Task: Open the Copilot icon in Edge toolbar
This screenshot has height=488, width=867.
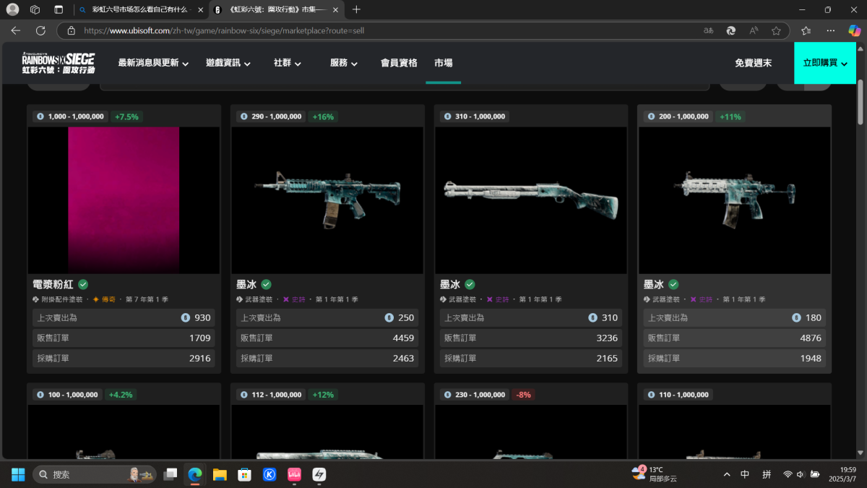Action: click(853, 31)
